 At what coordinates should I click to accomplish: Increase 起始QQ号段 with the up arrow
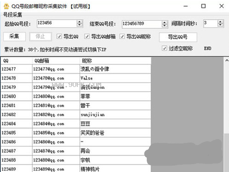pos(80,22)
